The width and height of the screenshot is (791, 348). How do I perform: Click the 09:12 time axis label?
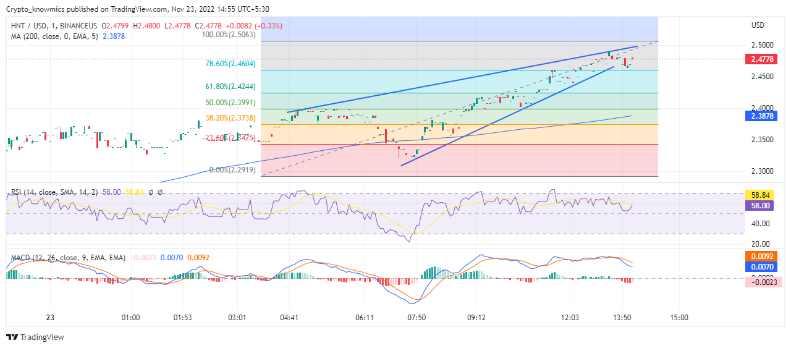[476, 318]
